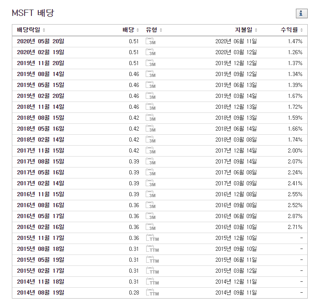Select ex-dividend date 2016년 02월 16일

(x=41, y=227)
